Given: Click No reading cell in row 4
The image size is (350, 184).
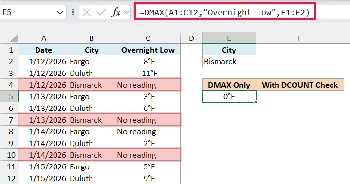Looking at the screenshot, I should [148, 85].
